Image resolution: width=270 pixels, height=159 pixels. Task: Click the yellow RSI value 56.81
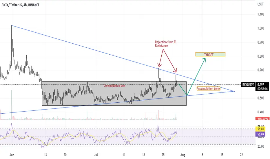pyautogui.click(x=261, y=129)
